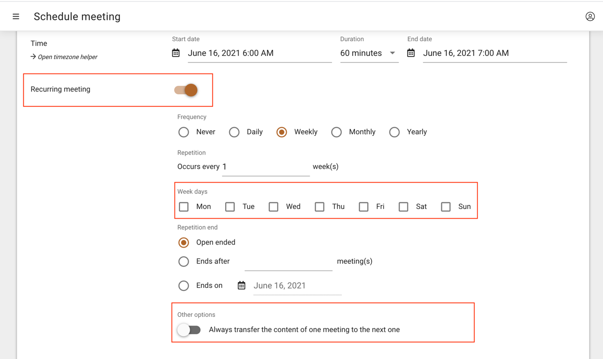
Task: Click the Ends on date field
Action: click(x=297, y=286)
